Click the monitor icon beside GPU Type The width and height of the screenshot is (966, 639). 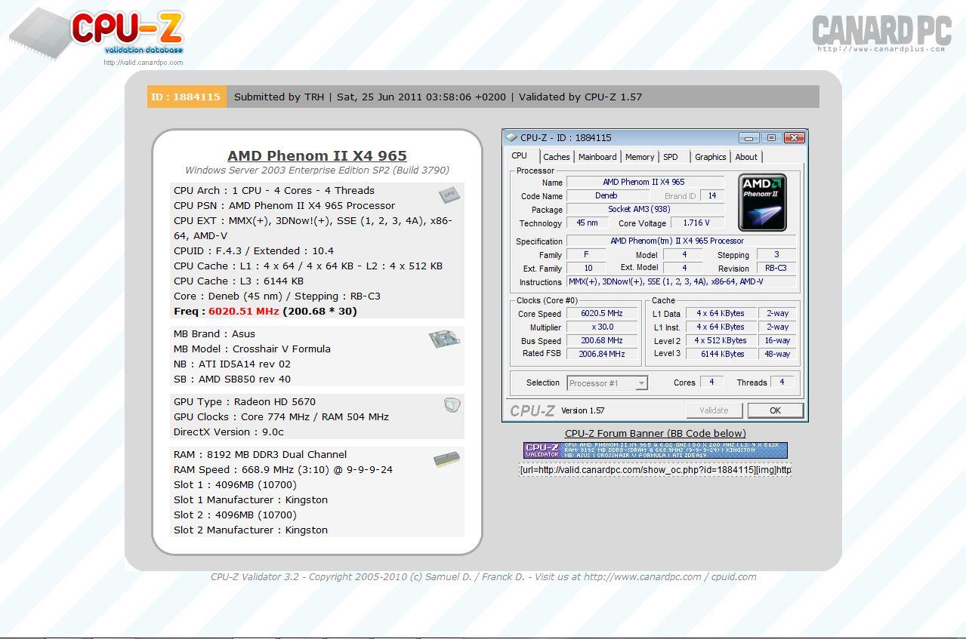click(452, 406)
